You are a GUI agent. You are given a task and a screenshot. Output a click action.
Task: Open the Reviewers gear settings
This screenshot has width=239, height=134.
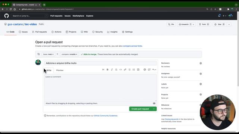[x=201, y=63]
